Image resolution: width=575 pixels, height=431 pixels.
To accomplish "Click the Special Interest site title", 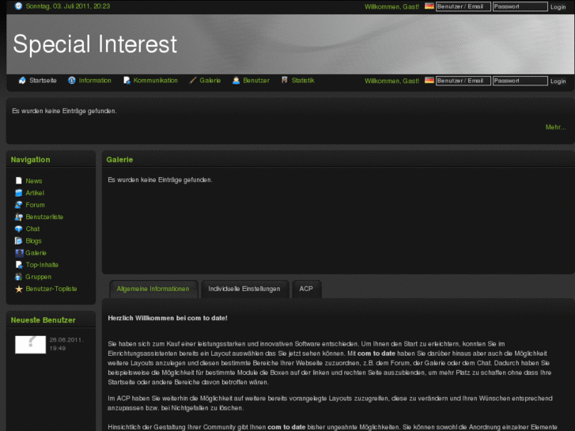I will tap(95, 44).
